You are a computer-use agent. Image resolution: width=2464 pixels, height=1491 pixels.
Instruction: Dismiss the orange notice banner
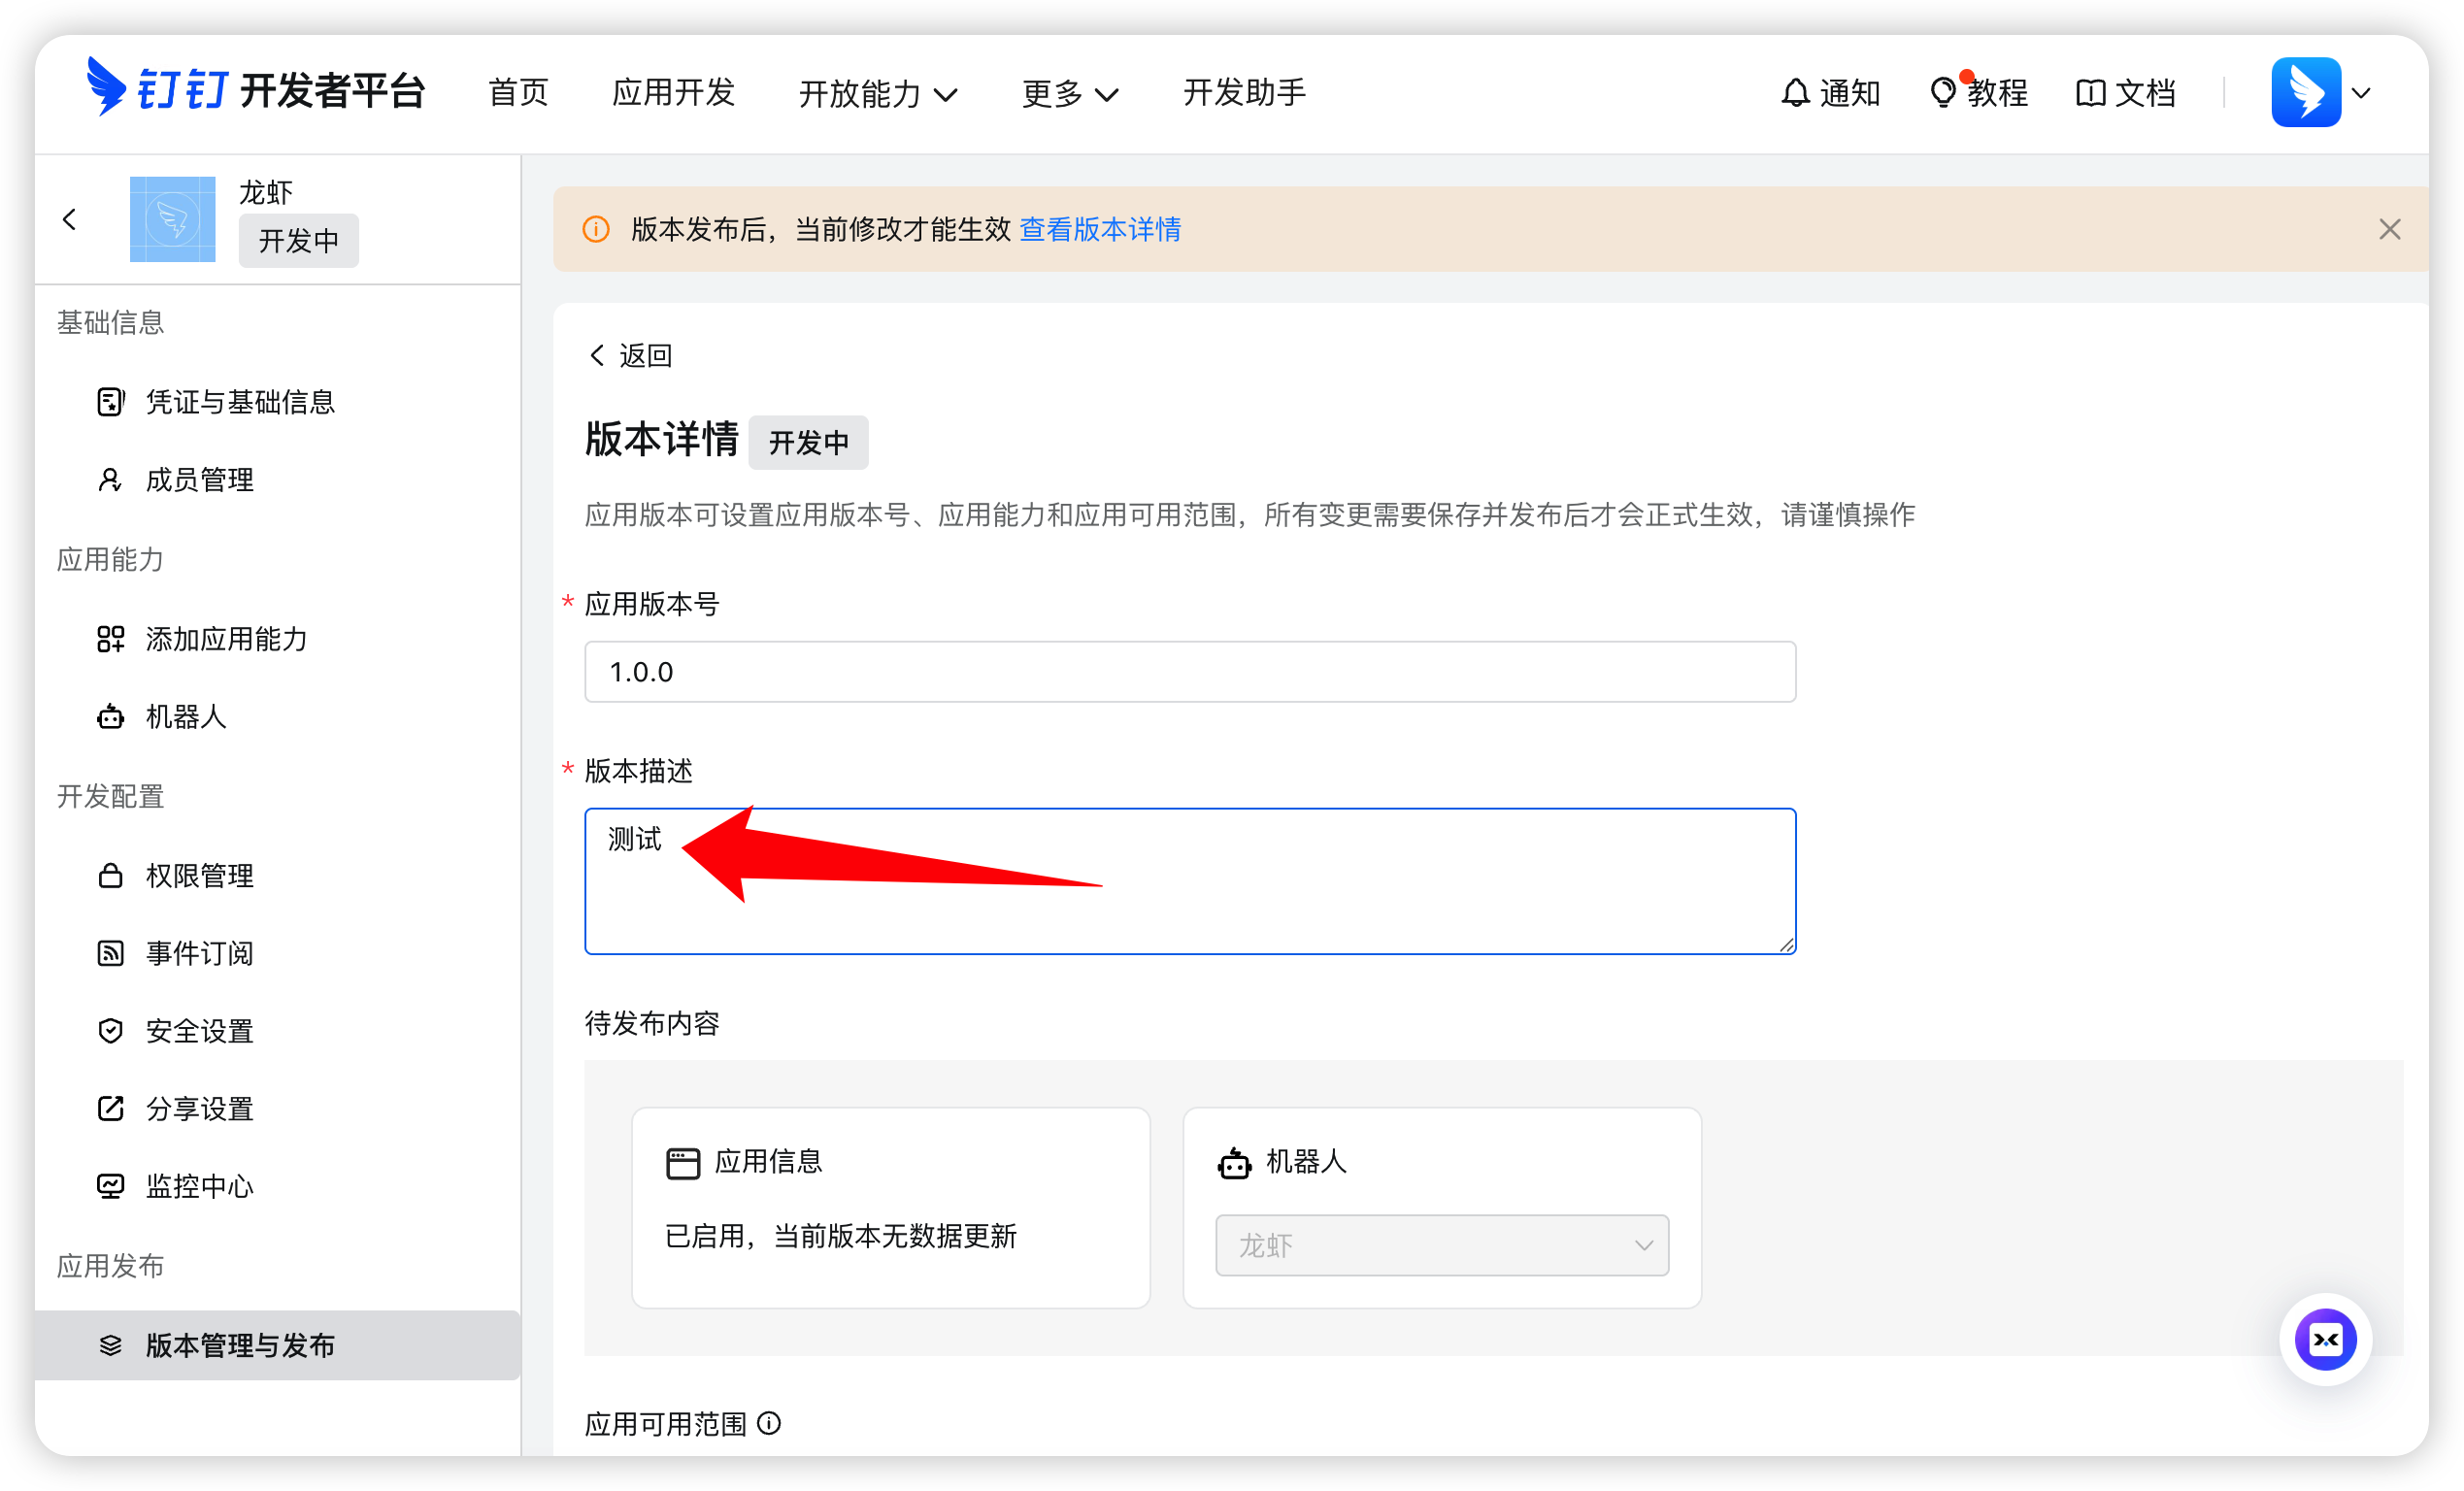(x=2389, y=229)
